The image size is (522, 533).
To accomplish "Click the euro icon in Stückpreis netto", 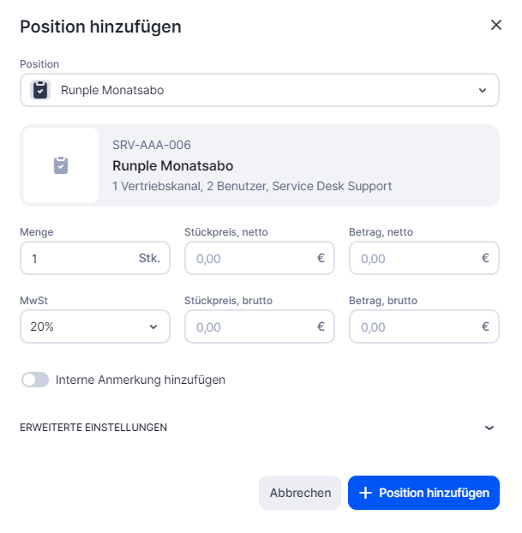I will click(321, 258).
